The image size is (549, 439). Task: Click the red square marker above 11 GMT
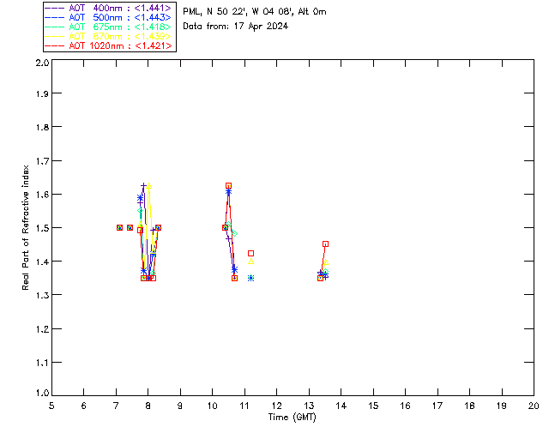pos(250,253)
